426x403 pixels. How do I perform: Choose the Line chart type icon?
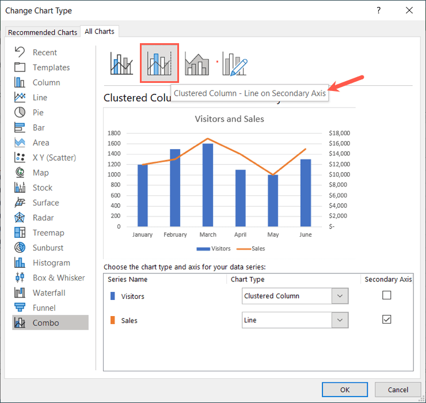click(20, 97)
